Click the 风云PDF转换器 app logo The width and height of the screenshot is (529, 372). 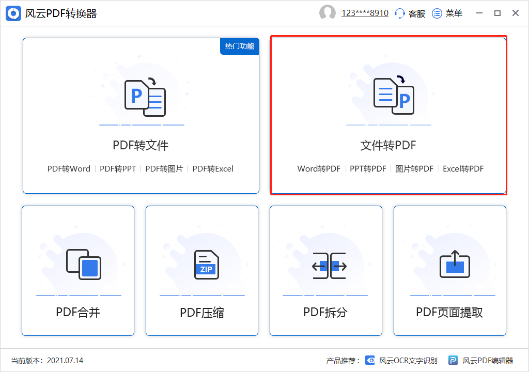coord(13,13)
